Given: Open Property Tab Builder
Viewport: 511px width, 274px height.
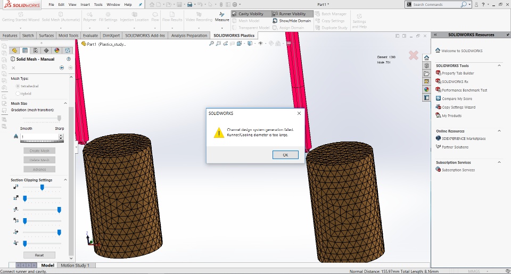Looking at the screenshot, I should [455, 73].
